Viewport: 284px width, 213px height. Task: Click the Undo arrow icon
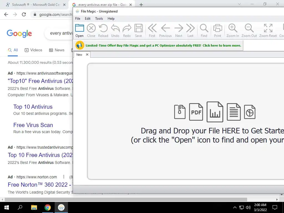click(x=115, y=29)
